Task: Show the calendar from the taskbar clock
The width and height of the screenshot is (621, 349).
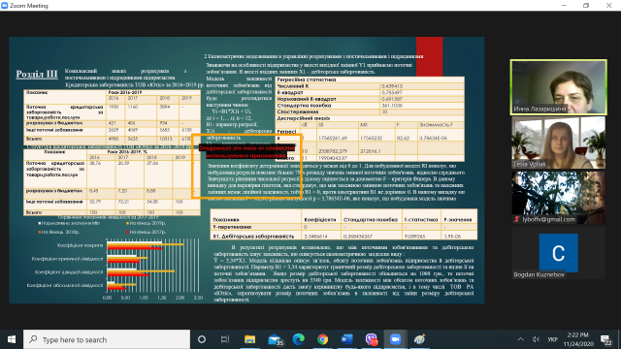Action: point(578,339)
